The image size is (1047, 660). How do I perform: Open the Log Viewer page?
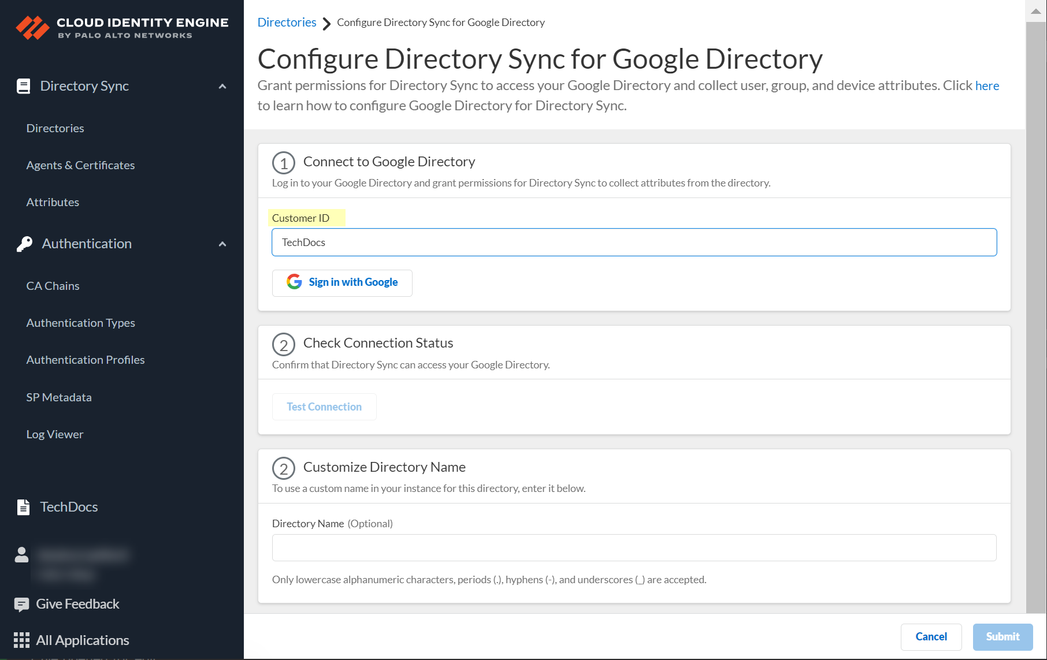pos(55,434)
